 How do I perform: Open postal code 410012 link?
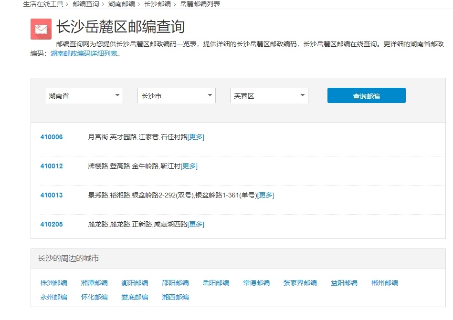52,166
